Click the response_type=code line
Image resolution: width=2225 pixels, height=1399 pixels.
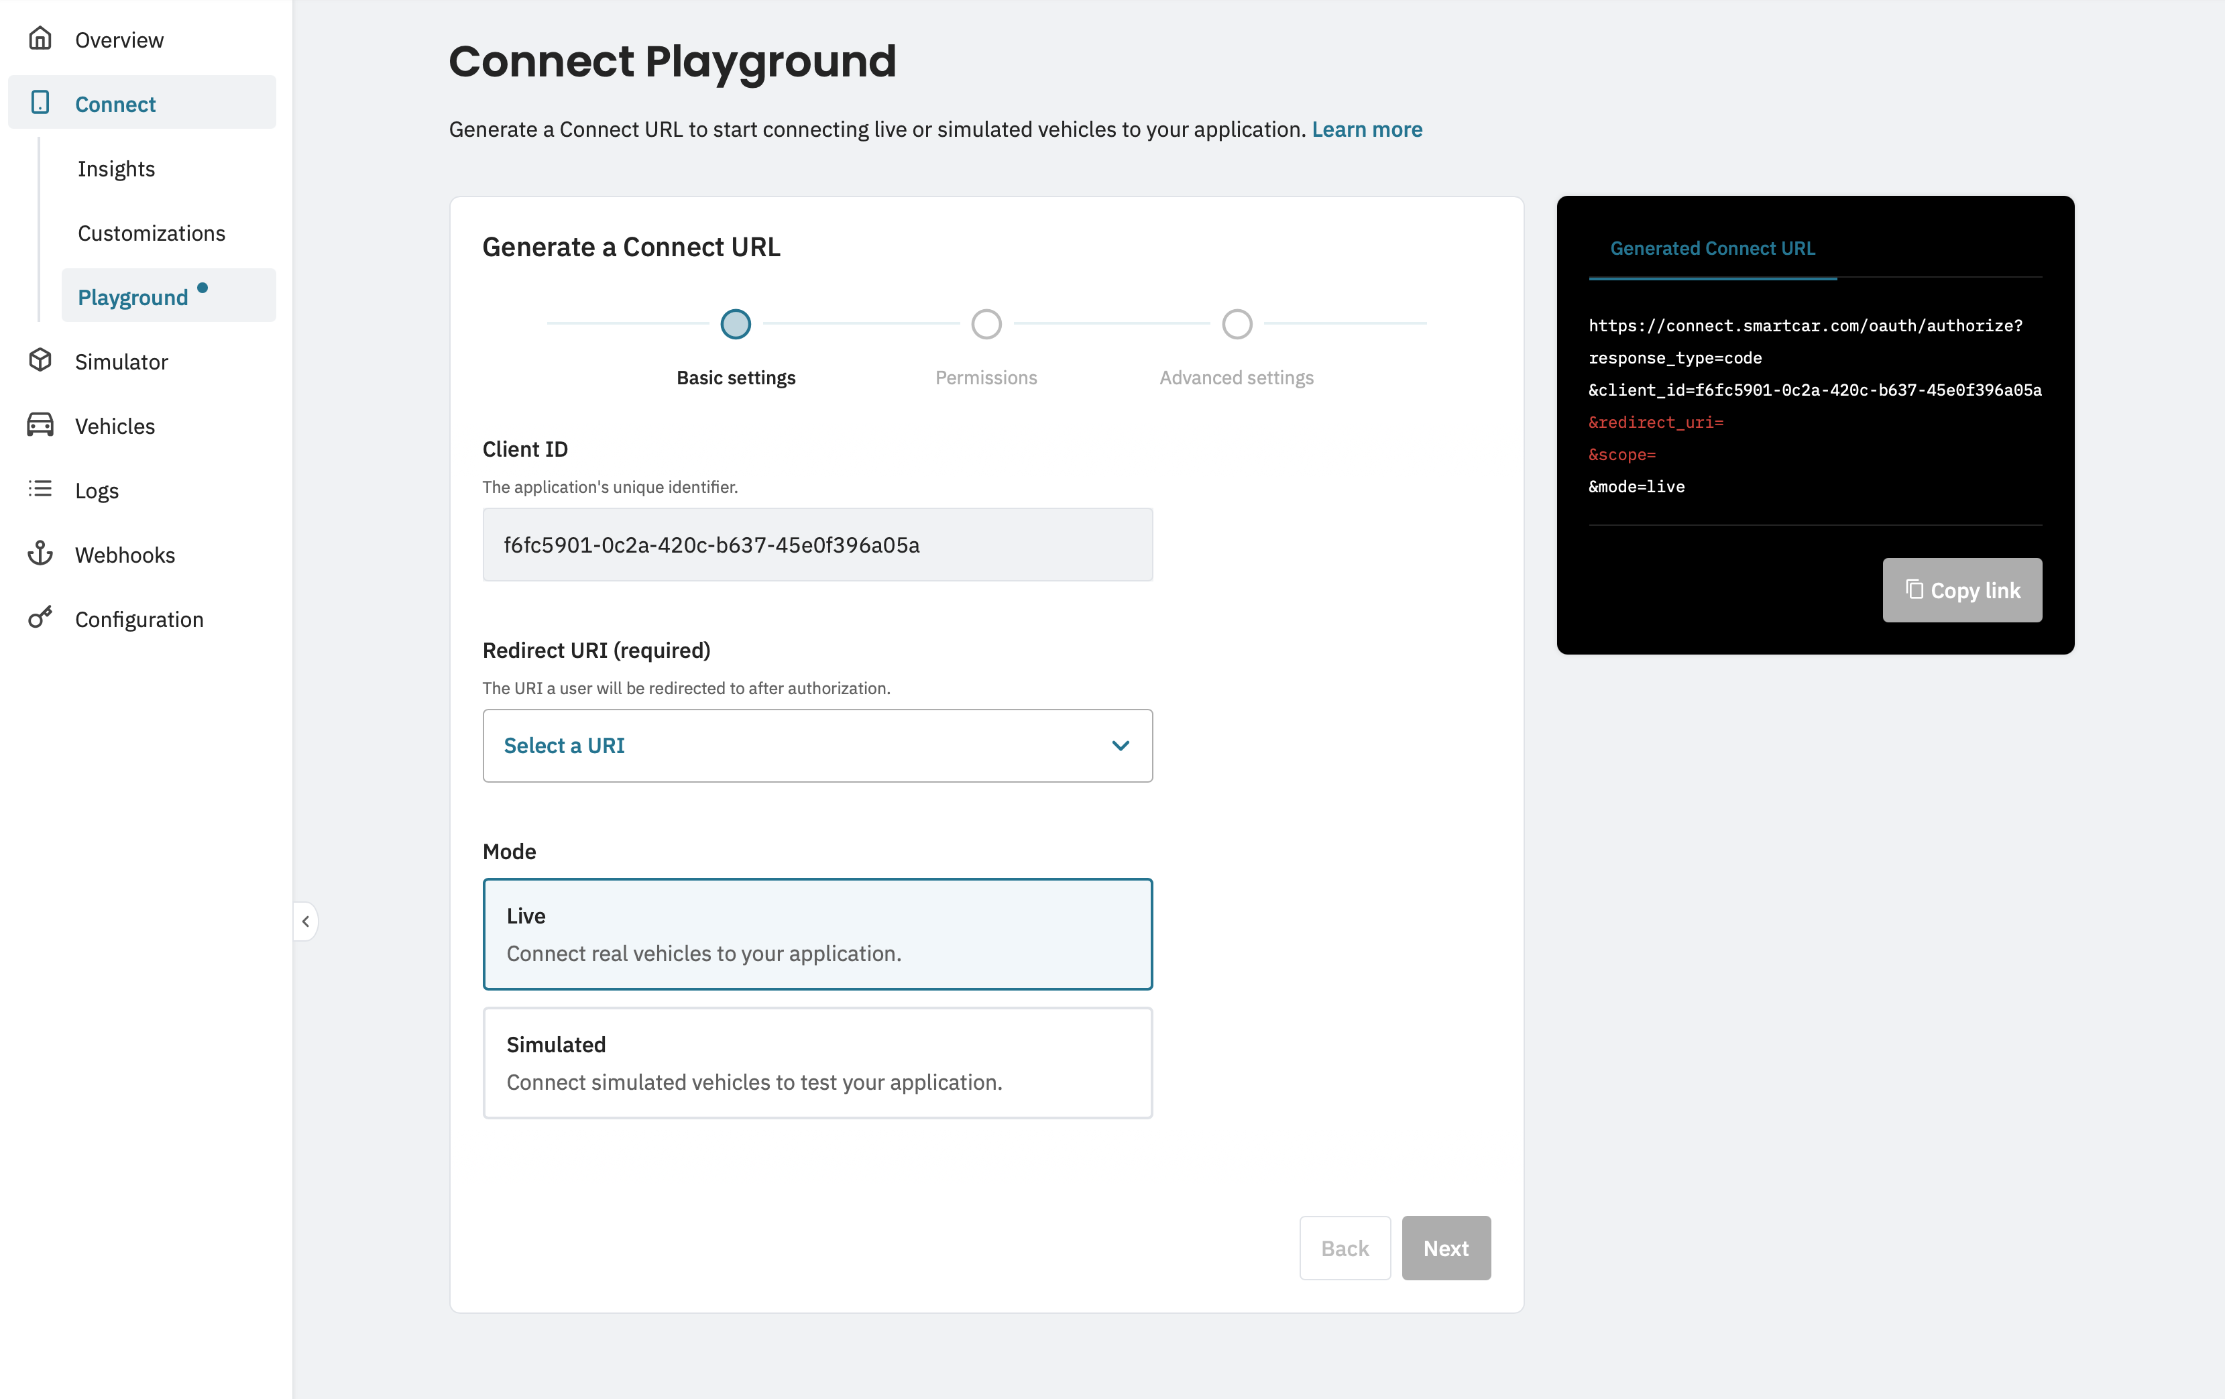[x=1674, y=357]
